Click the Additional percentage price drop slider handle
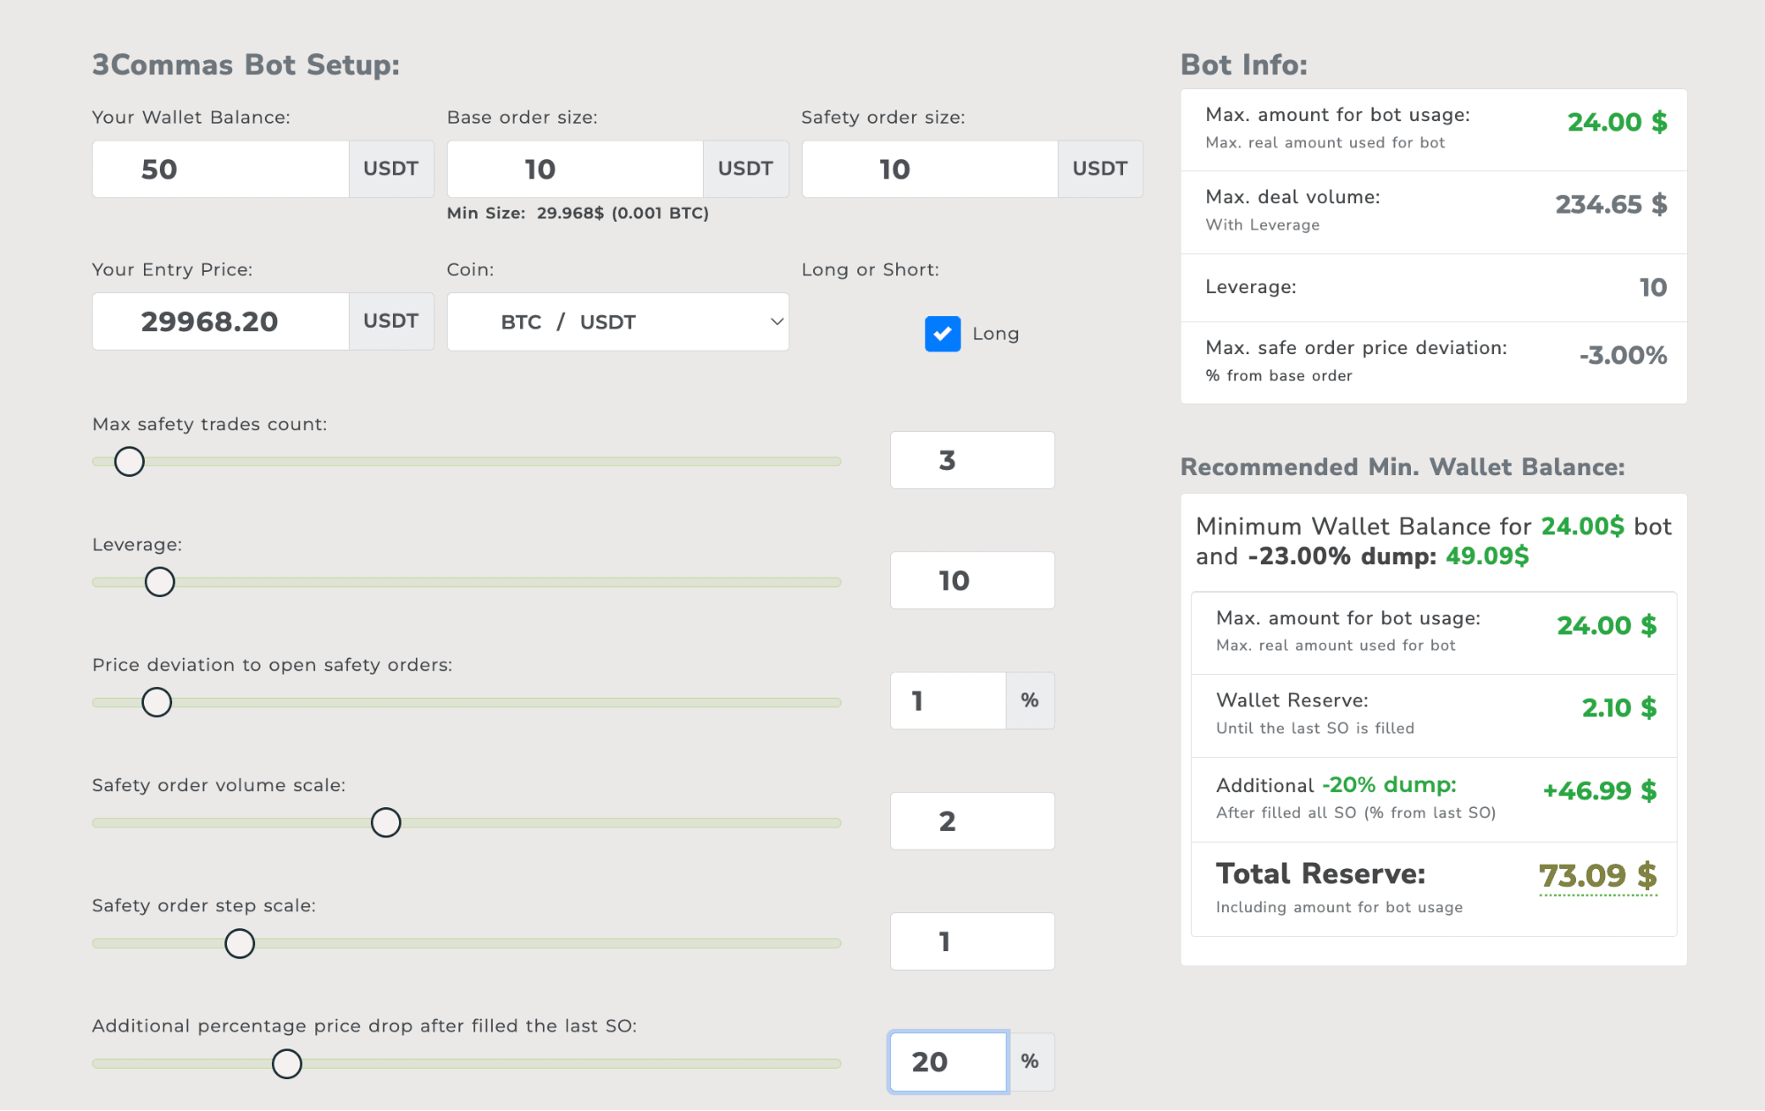The width and height of the screenshot is (1765, 1111). (287, 1063)
